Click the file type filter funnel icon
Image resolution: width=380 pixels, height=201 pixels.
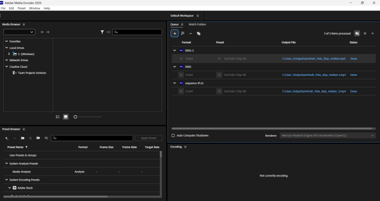point(102,32)
